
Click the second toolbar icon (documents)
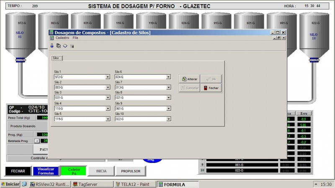tap(59, 46)
